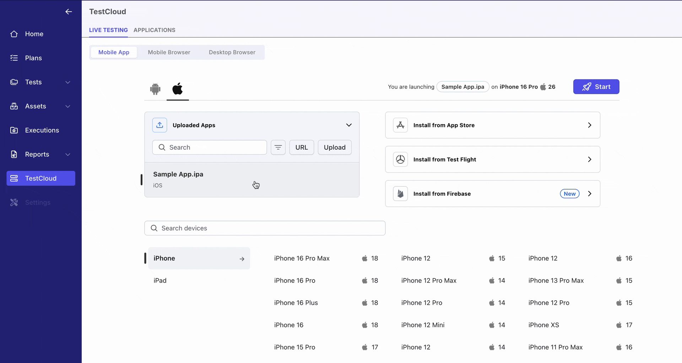
Task: Switch to the Applications tab
Action: coord(154,30)
